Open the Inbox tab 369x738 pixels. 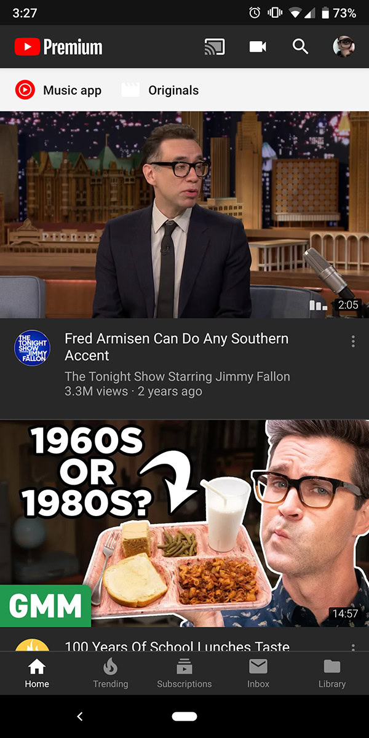tap(258, 673)
